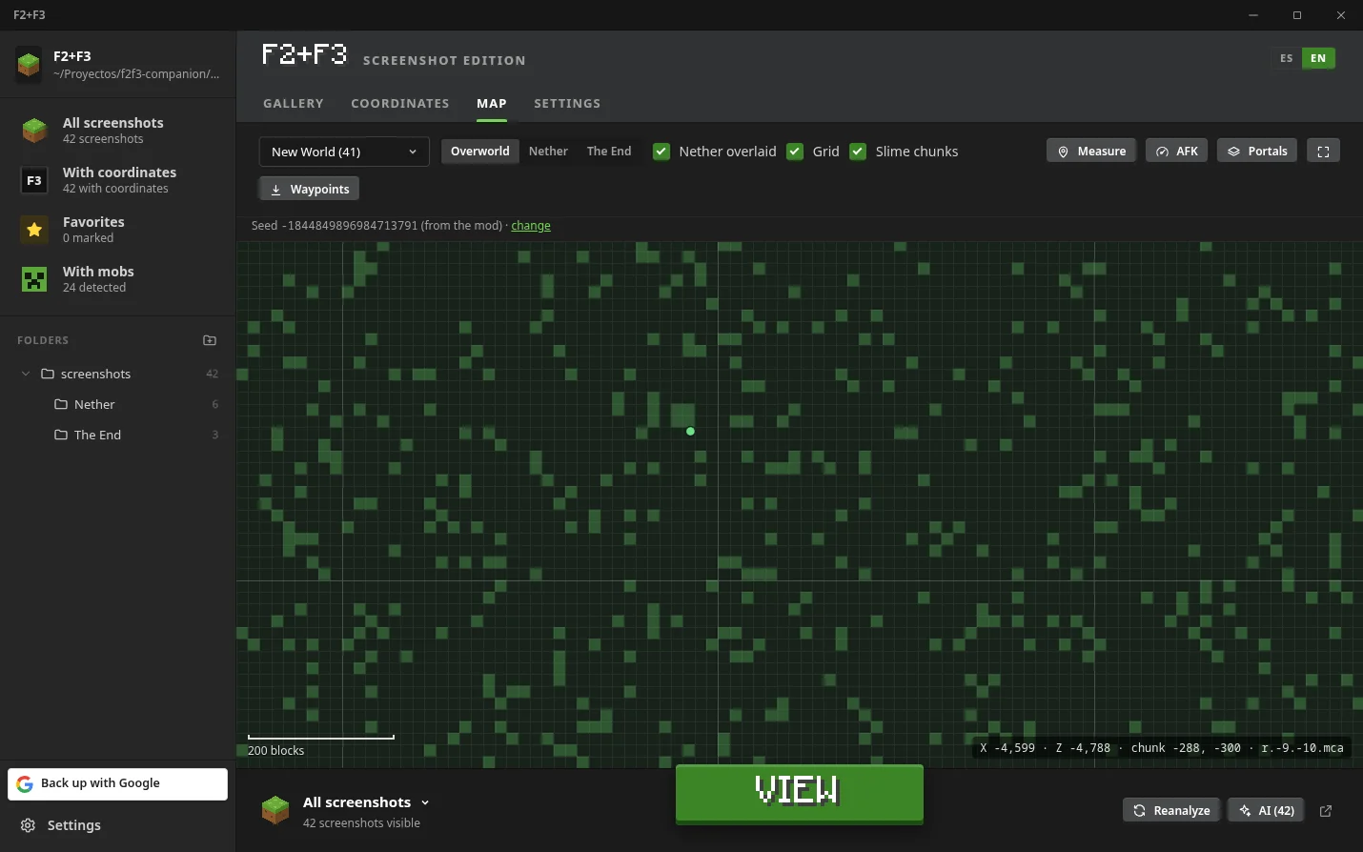Screen dimensions: 1363x852
Task: Click the green player marker on map
Action: (x=690, y=431)
